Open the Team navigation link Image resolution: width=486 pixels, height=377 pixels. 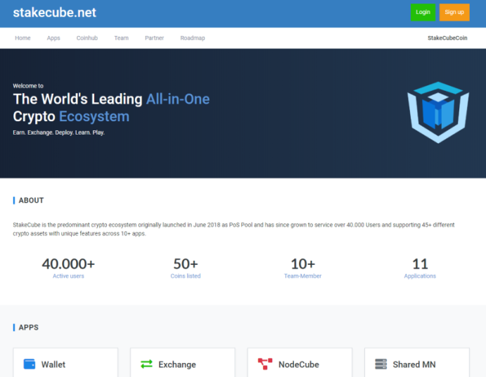(121, 38)
